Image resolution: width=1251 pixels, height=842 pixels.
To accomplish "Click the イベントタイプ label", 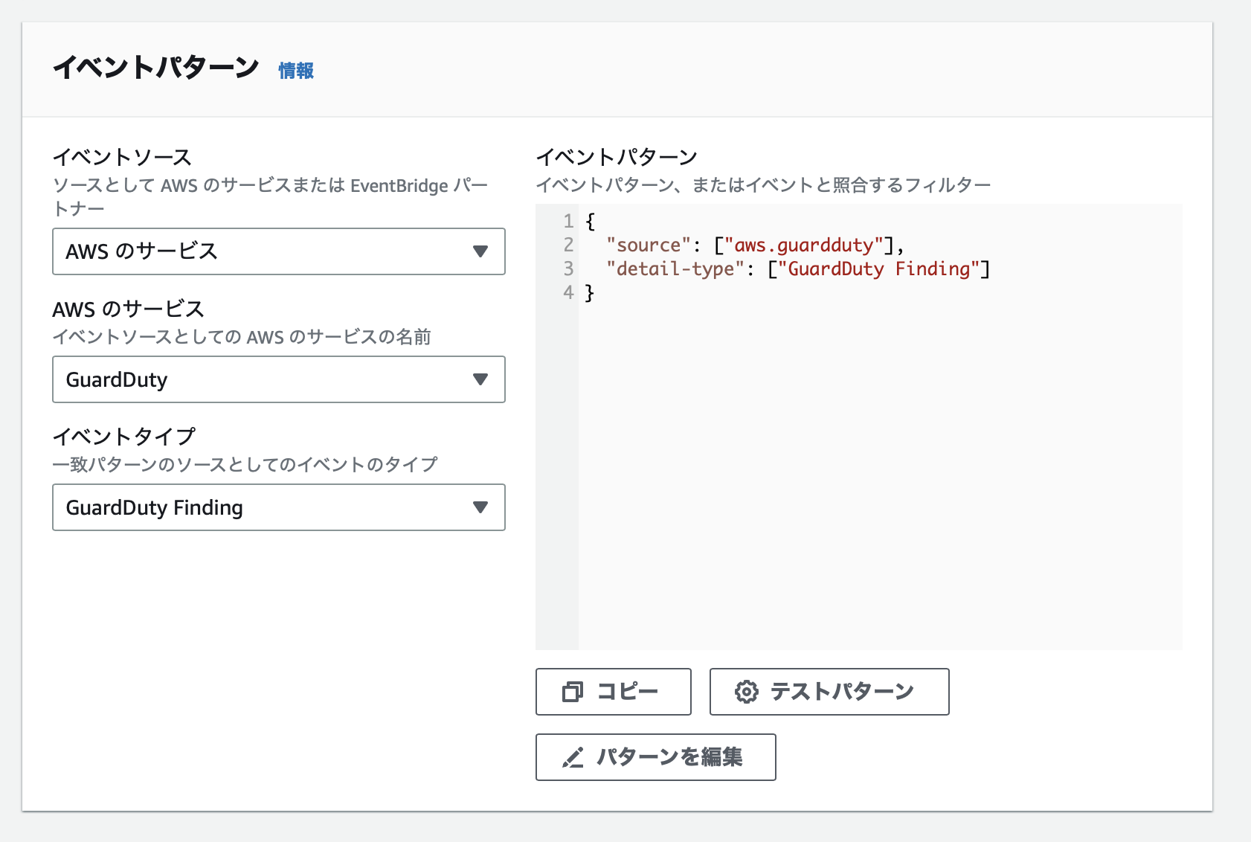I will point(124,436).
